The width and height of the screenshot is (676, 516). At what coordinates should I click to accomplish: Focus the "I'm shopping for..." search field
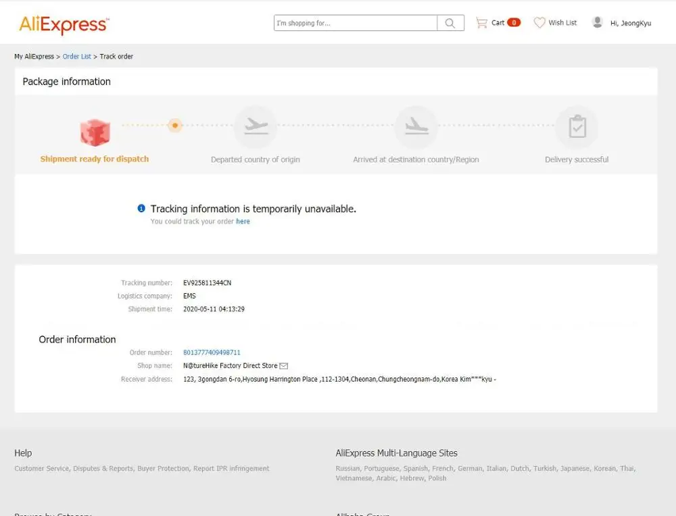(356, 23)
